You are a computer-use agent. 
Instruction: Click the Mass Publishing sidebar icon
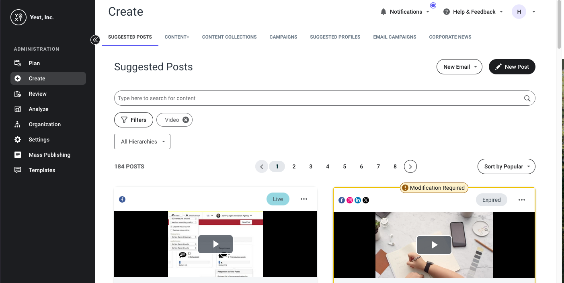pyautogui.click(x=18, y=155)
